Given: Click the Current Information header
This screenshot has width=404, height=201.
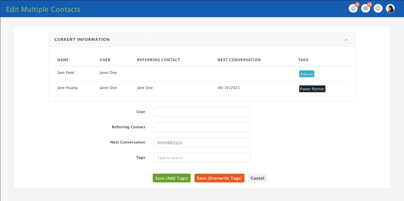Looking at the screenshot, I should 202,39.
